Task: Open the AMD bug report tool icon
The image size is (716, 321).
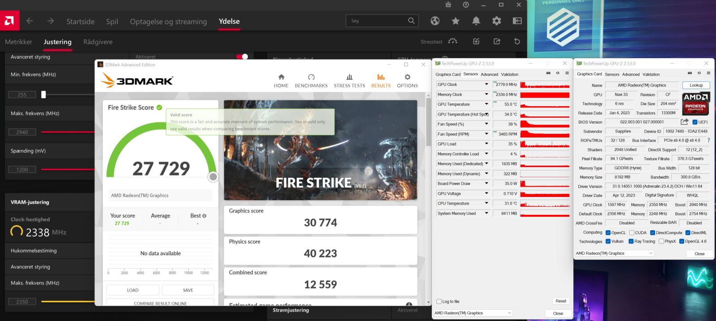Action: point(448,5)
